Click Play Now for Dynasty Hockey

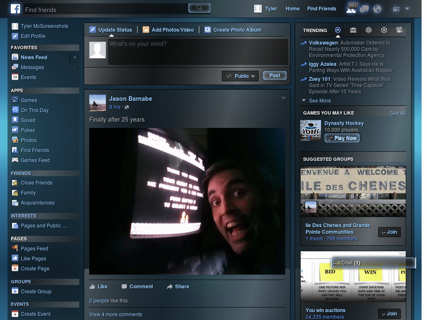point(342,138)
